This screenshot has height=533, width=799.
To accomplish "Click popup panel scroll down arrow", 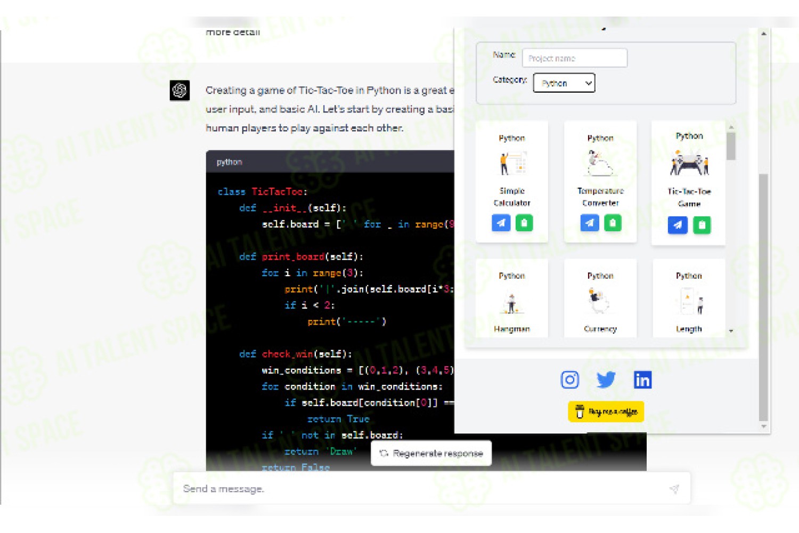I will (x=763, y=426).
